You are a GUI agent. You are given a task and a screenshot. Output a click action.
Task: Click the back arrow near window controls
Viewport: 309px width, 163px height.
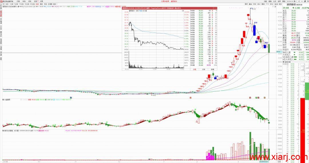[299, 1]
